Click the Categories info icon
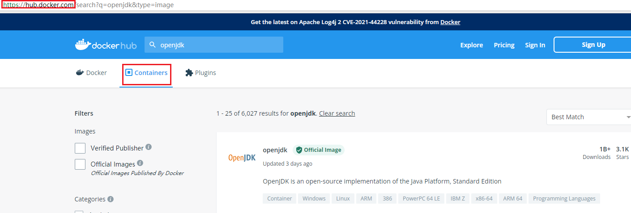This screenshot has width=631, height=213. pyautogui.click(x=111, y=199)
